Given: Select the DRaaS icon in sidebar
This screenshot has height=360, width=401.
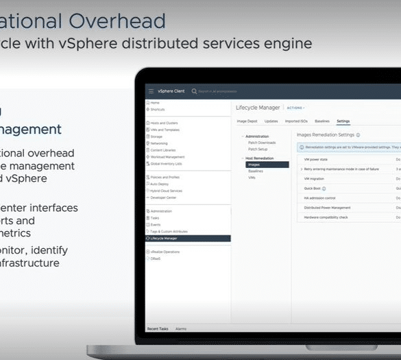Looking at the screenshot, I should [148, 259].
